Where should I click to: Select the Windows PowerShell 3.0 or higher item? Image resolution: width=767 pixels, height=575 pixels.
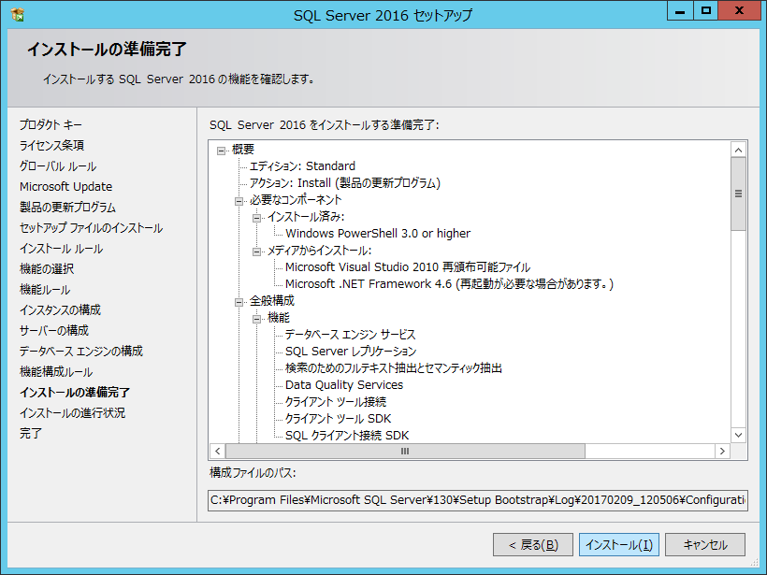click(x=377, y=234)
